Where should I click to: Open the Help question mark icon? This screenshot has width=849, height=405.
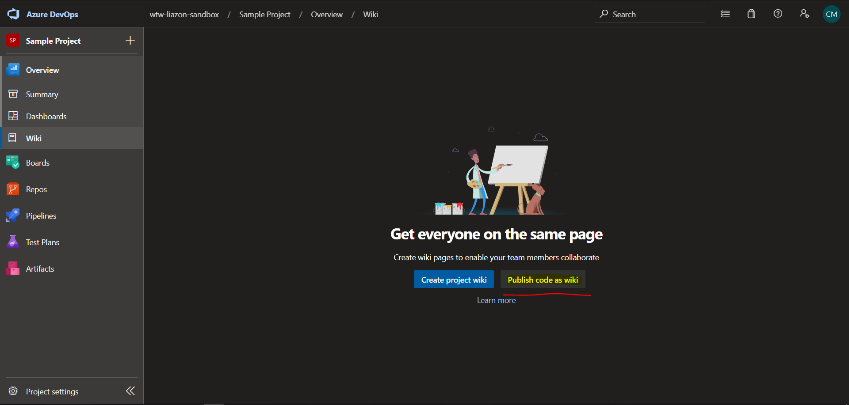(x=778, y=14)
